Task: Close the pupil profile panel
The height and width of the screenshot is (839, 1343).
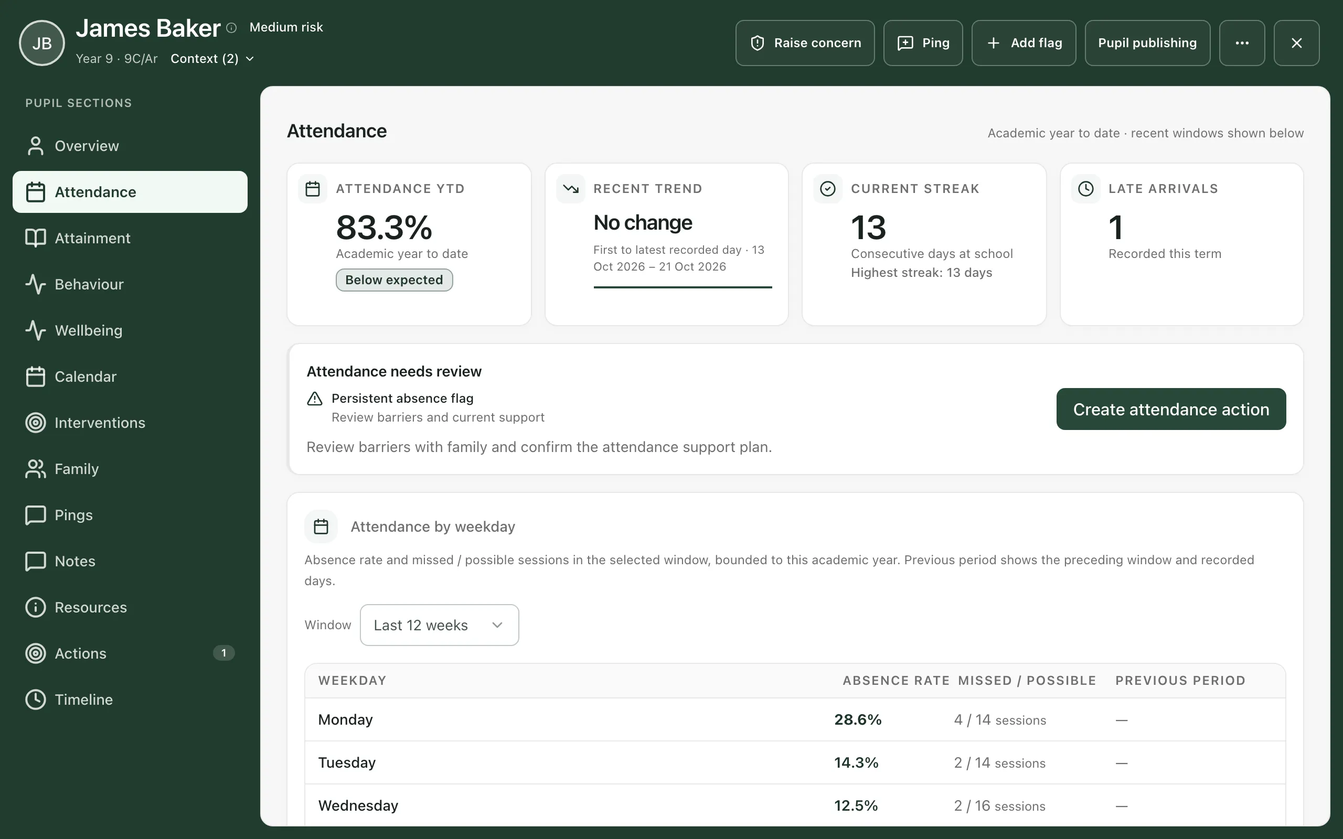Action: click(1296, 42)
